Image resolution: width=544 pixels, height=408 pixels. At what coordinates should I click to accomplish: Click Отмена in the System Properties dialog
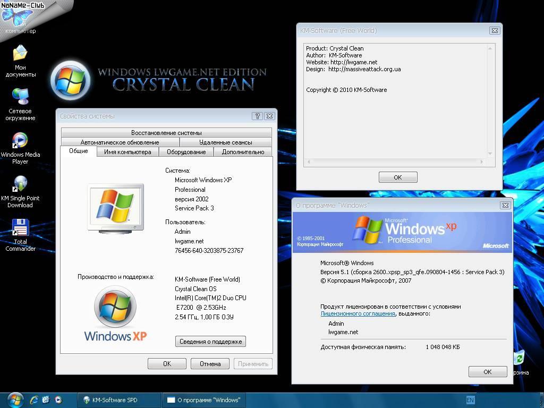[210, 364]
